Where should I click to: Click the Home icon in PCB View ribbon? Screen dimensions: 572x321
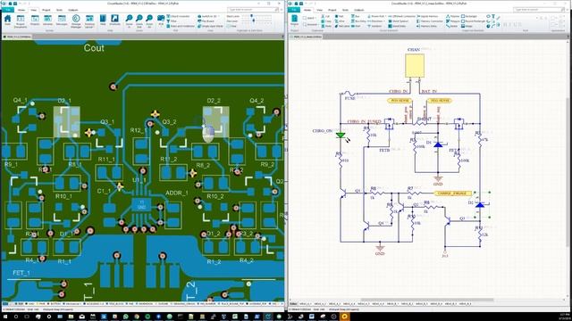7,21
